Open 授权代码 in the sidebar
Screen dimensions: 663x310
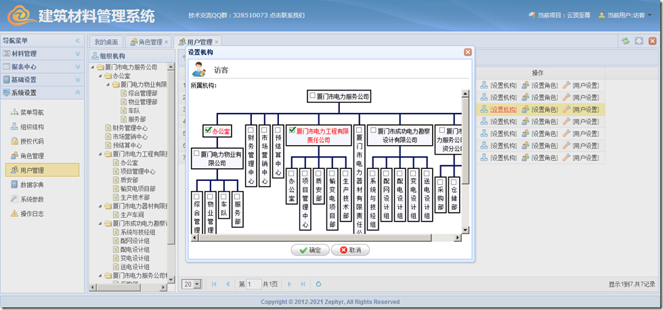(x=31, y=141)
